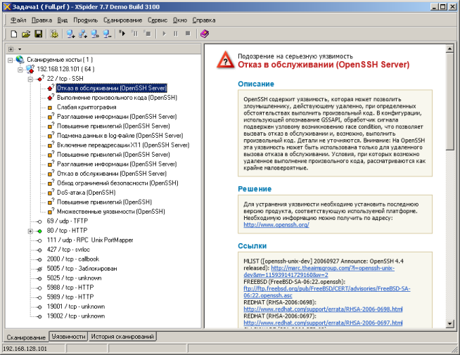Image resolution: width=460 pixels, height=355 pixels.
Task: Switch to the Уязвимости tab
Action: (68, 337)
